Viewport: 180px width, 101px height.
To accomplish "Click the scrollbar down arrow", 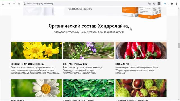I will point(179,100).
